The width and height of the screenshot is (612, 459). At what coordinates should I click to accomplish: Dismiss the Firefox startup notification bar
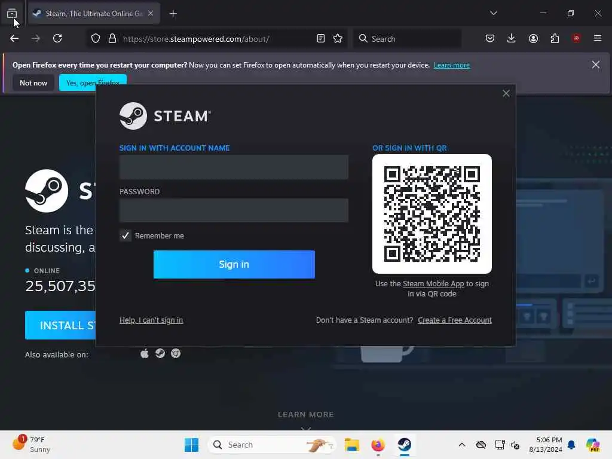pyautogui.click(x=596, y=65)
